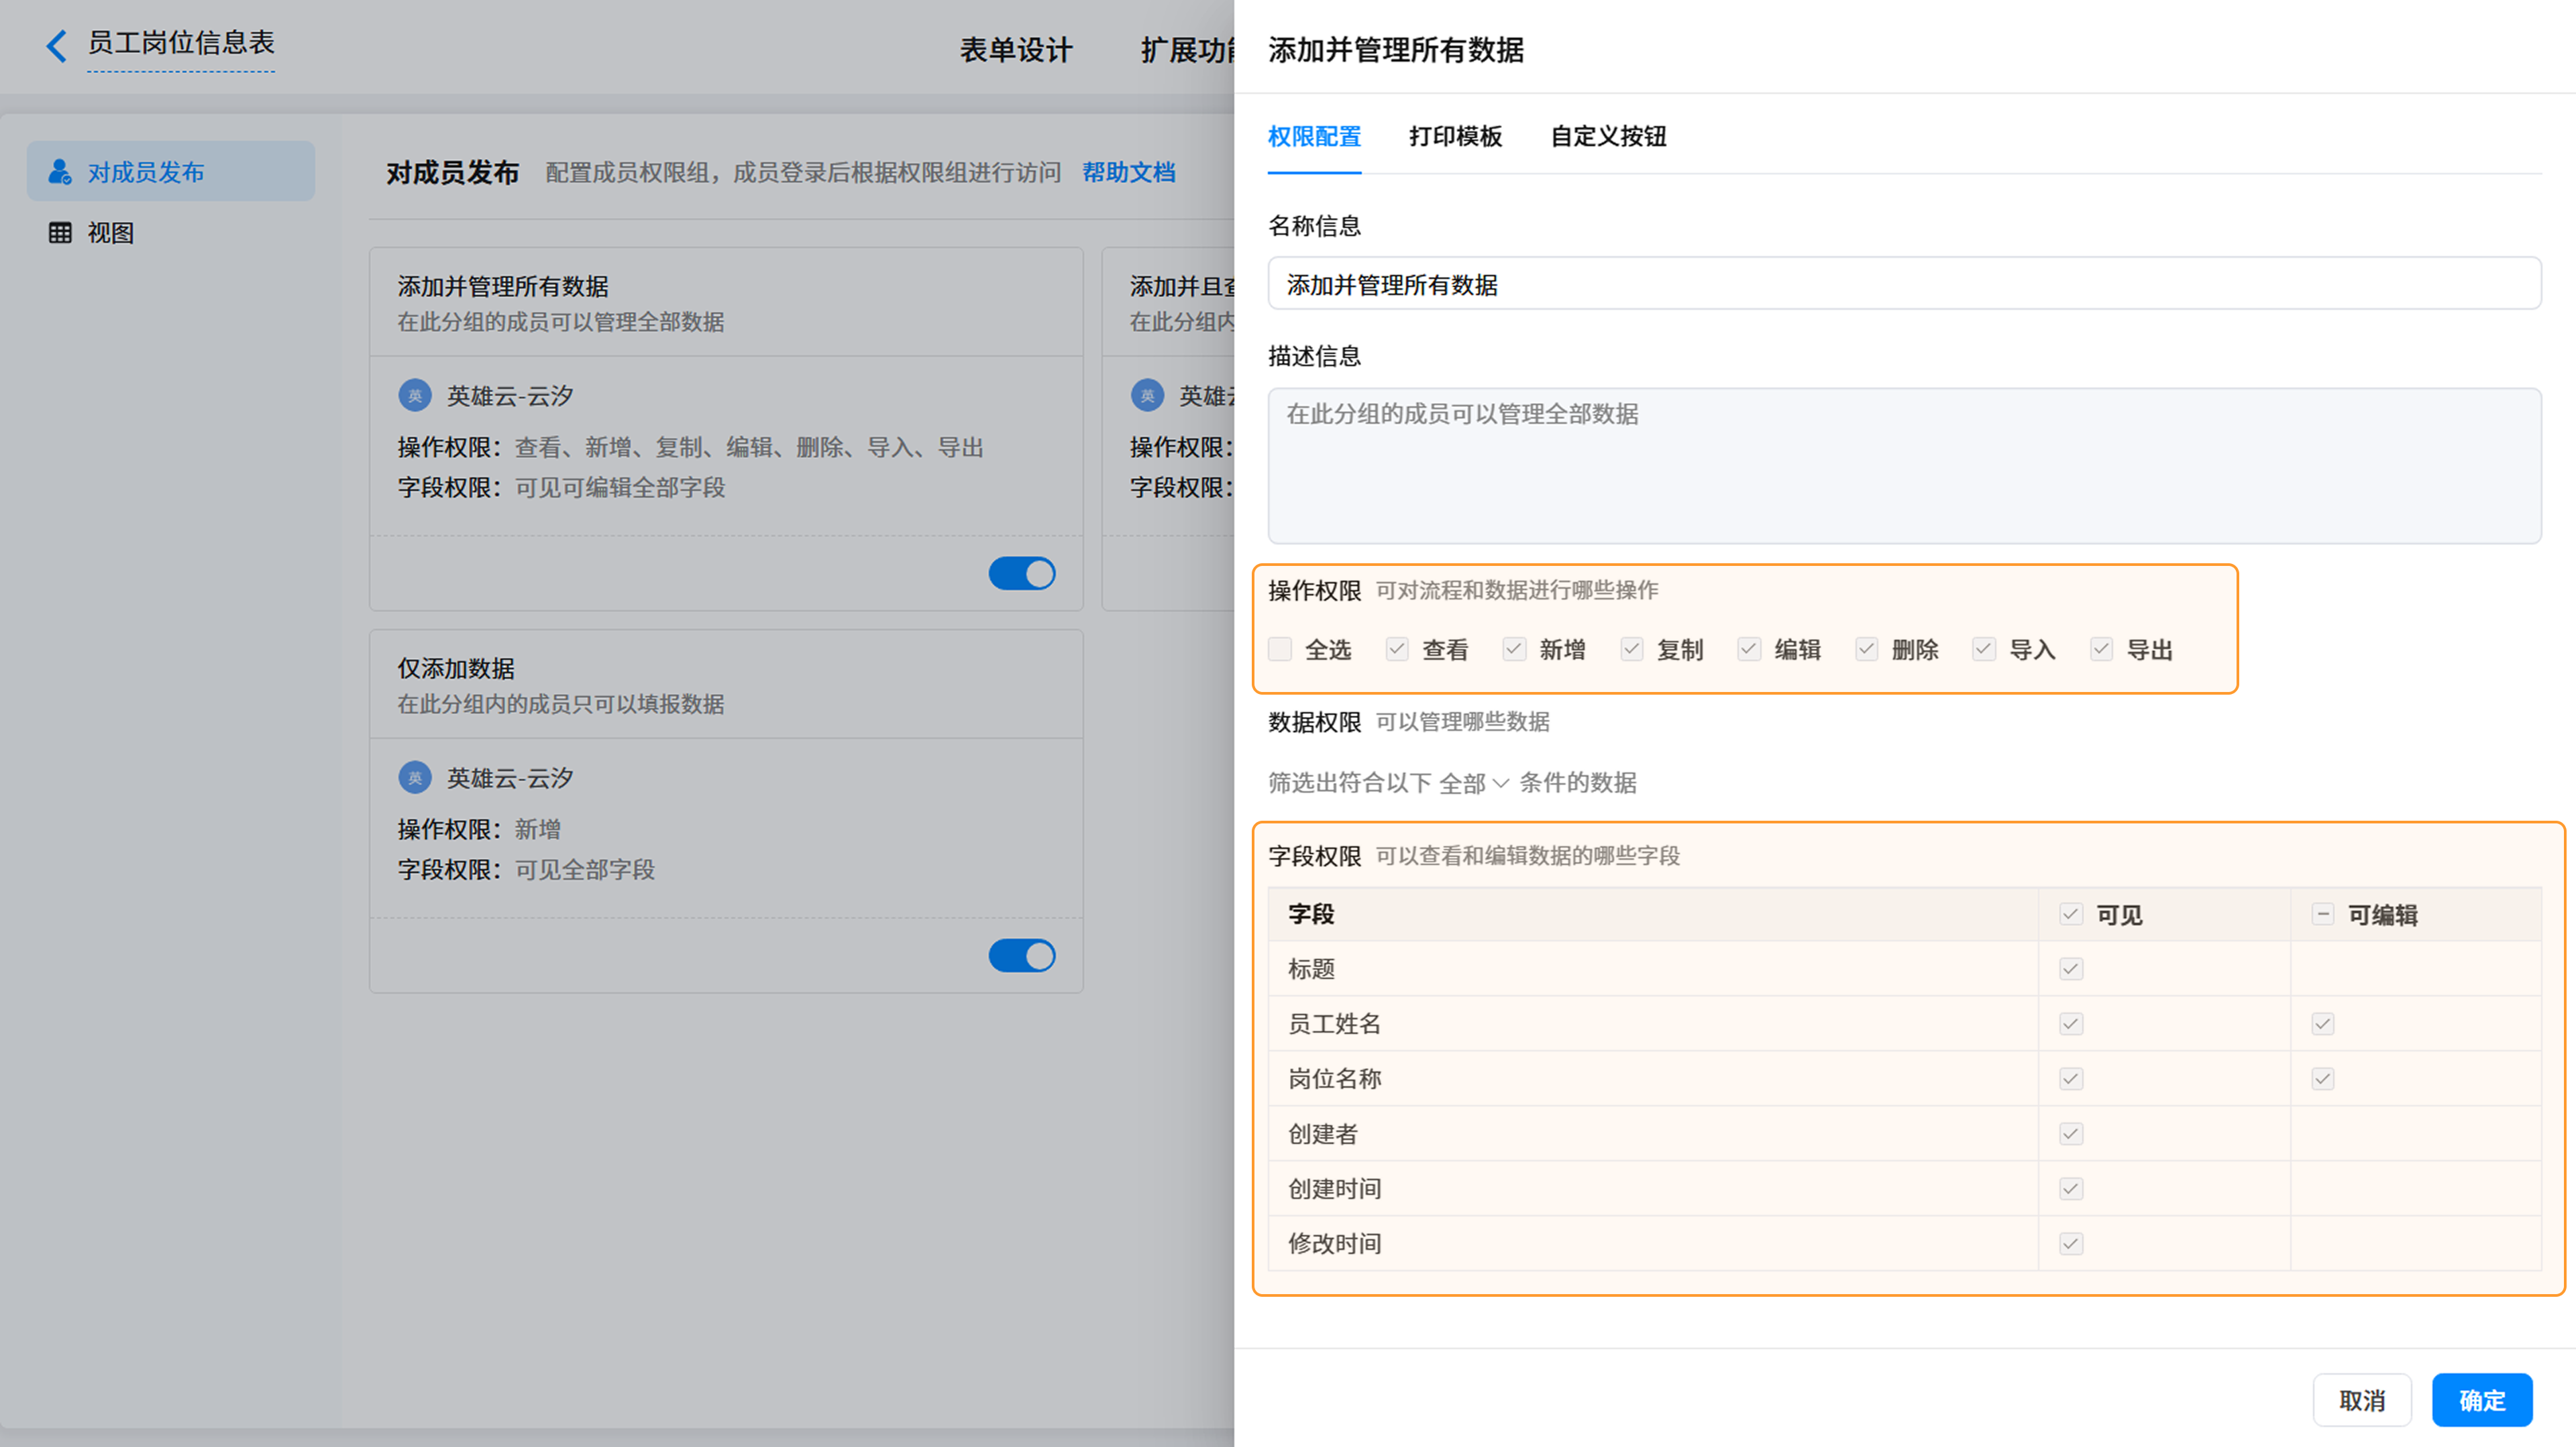
Task: Toggle 可见 checkbox for 创建者 field
Action: pyautogui.click(x=2071, y=1135)
